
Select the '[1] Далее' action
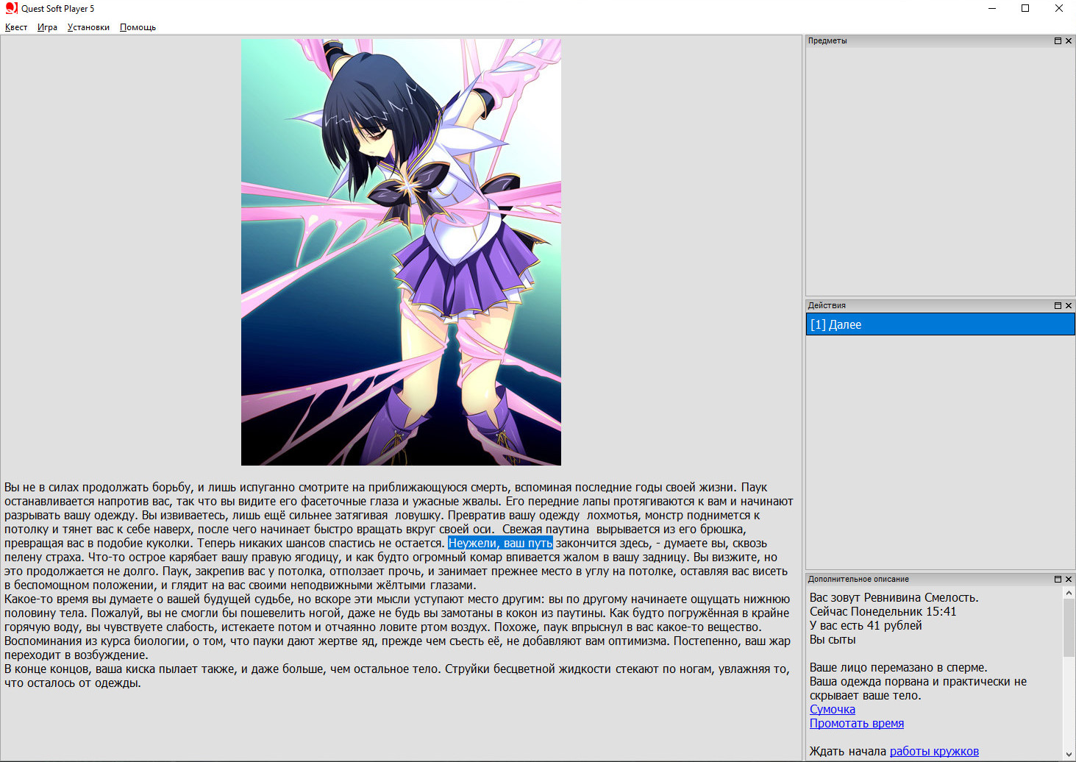(x=941, y=324)
